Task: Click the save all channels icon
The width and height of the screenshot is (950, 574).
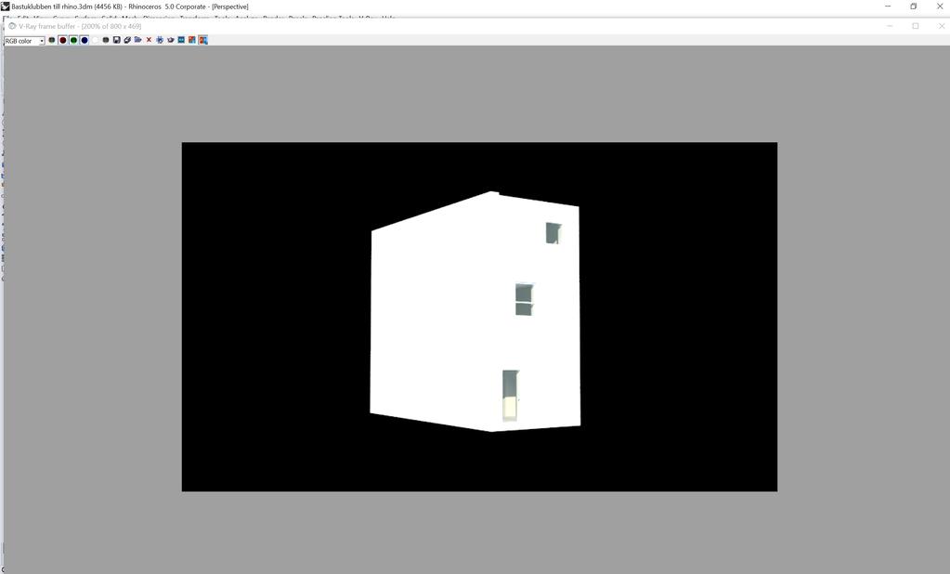Action: pyautogui.click(x=127, y=40)
